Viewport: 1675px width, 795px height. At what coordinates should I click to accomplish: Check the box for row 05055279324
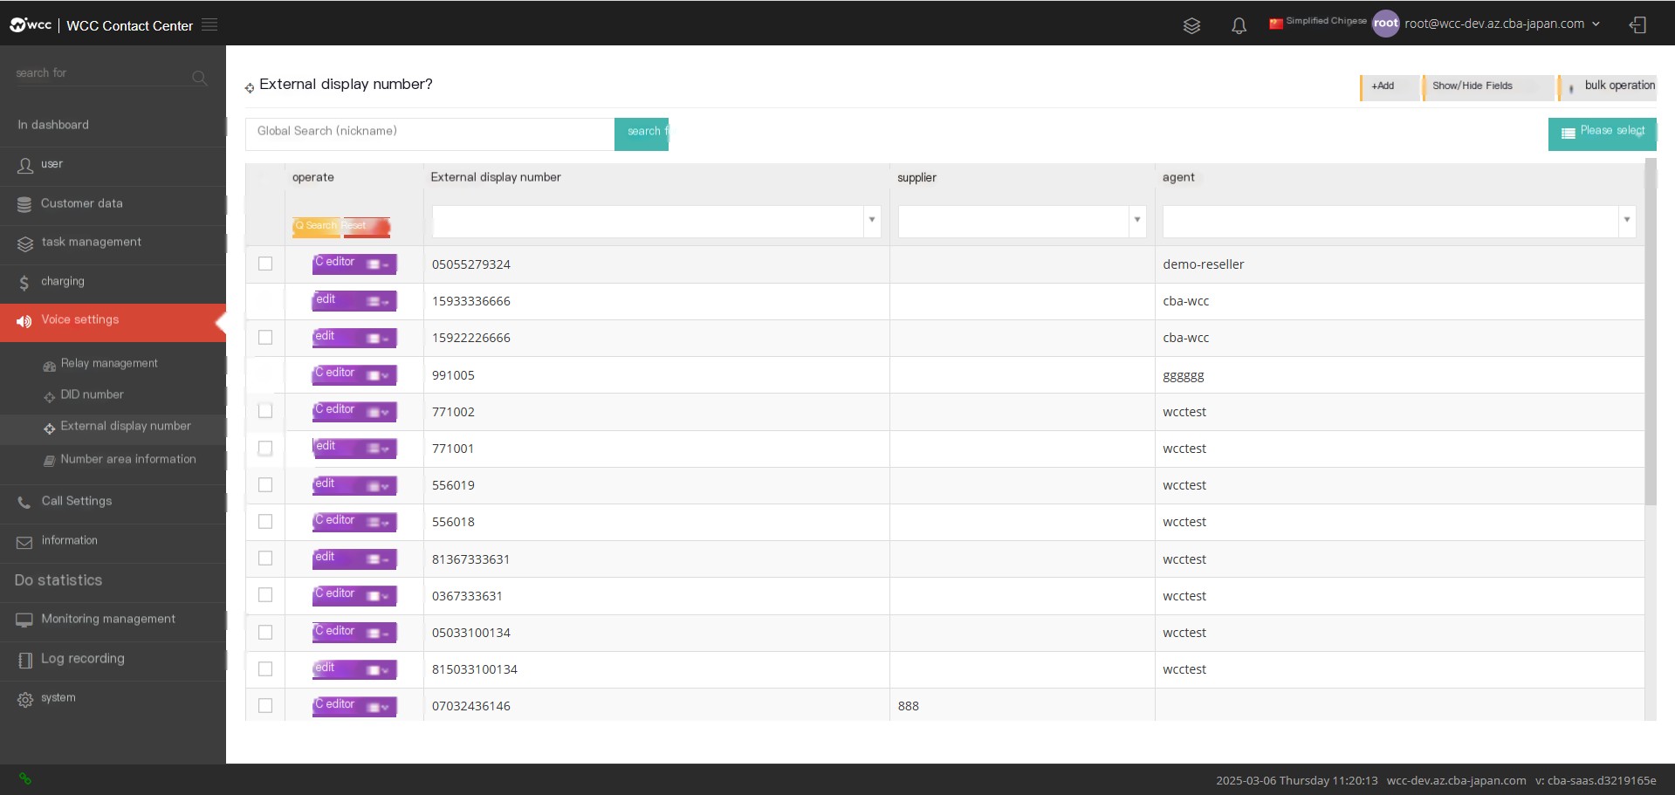[x=265, y=264]
